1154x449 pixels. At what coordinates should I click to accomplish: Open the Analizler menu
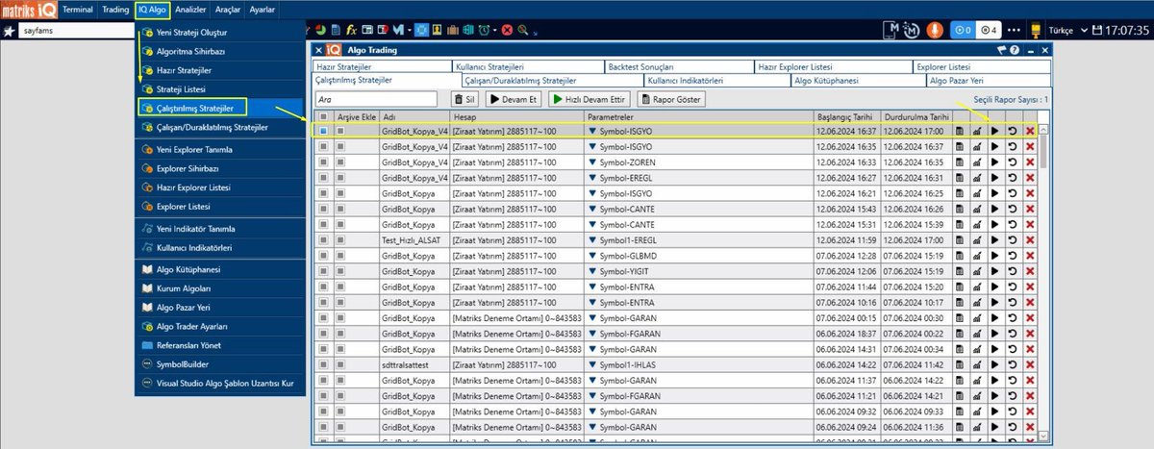click(x=190, y=10)
